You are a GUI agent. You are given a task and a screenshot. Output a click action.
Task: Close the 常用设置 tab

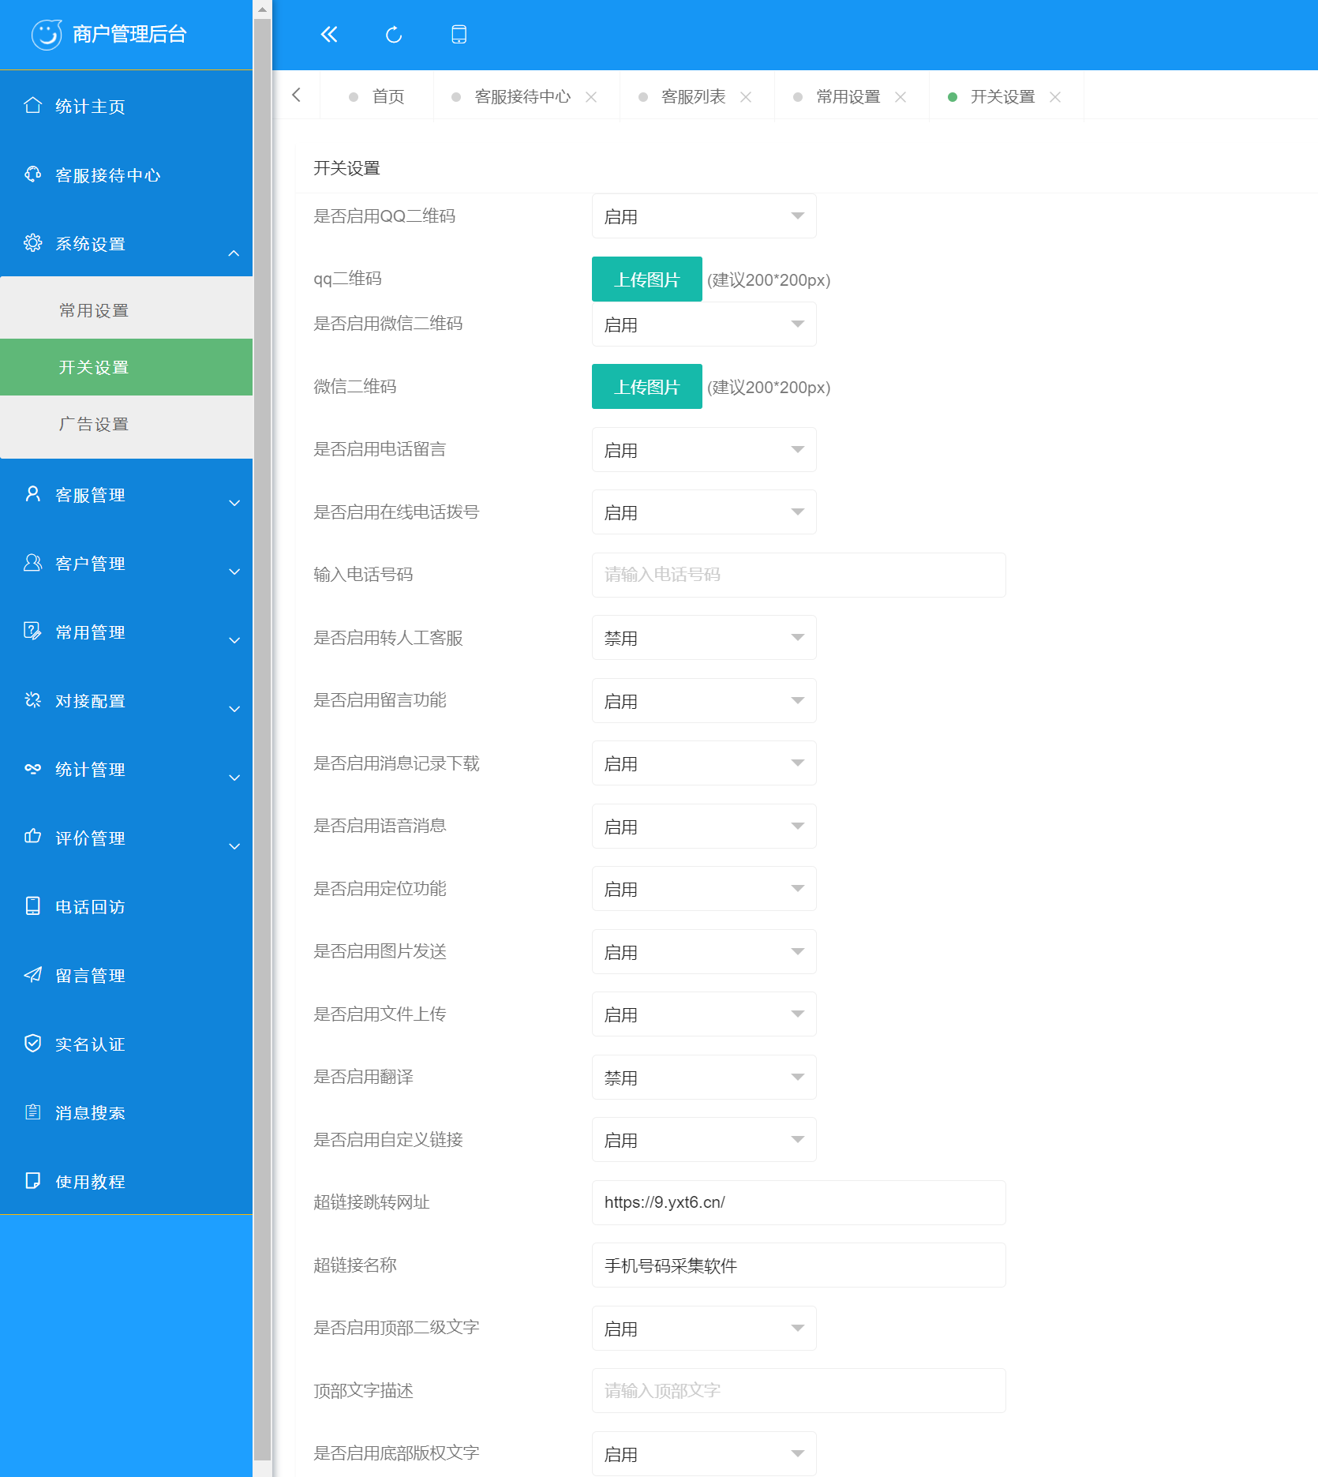[x=901, y=97]
